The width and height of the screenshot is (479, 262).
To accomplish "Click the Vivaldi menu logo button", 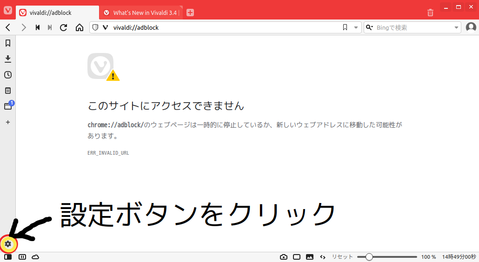I will coord(8,10).
